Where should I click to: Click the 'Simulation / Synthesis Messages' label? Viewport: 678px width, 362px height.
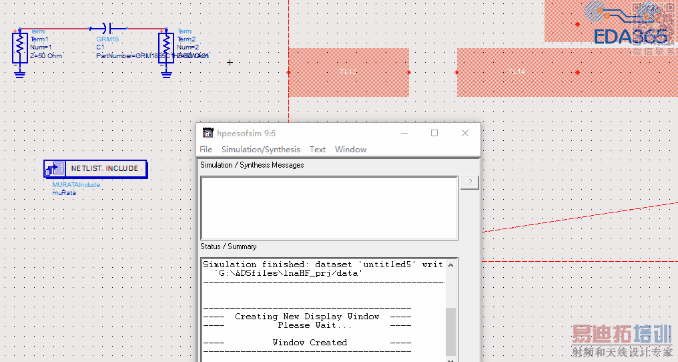pyautogui.click(x=252, y=165)
